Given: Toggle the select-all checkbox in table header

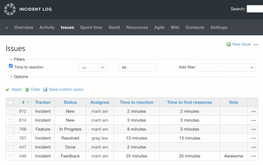Looking at the screenshot, I should (10, 102).
